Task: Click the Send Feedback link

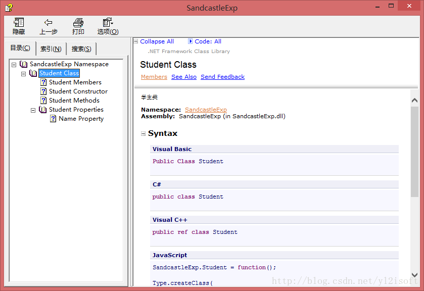Action: coord(222,77)
